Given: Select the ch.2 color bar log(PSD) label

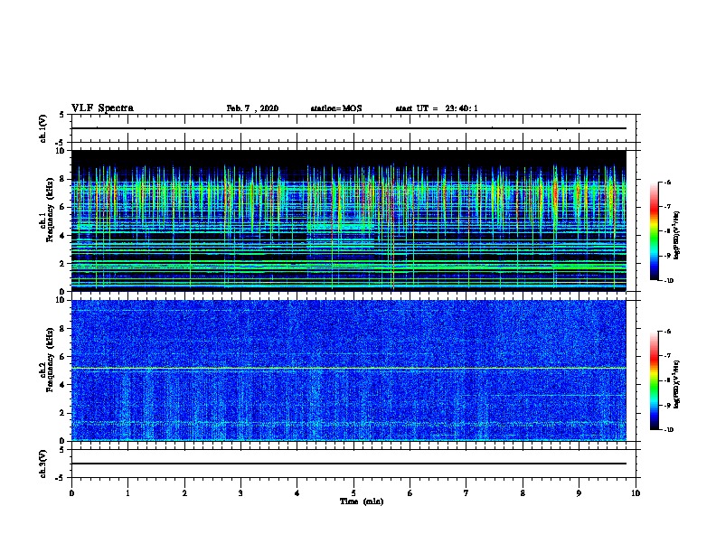Looking at the screenshot, I should [x=676, y=385].
